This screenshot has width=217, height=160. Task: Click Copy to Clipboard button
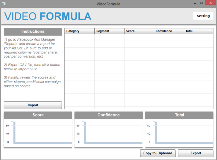(158, 153)
